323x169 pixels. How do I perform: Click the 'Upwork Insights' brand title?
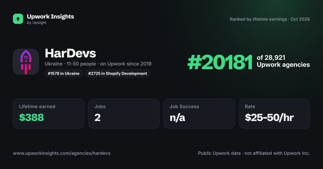pyautogui.click(x=50, y=16)
